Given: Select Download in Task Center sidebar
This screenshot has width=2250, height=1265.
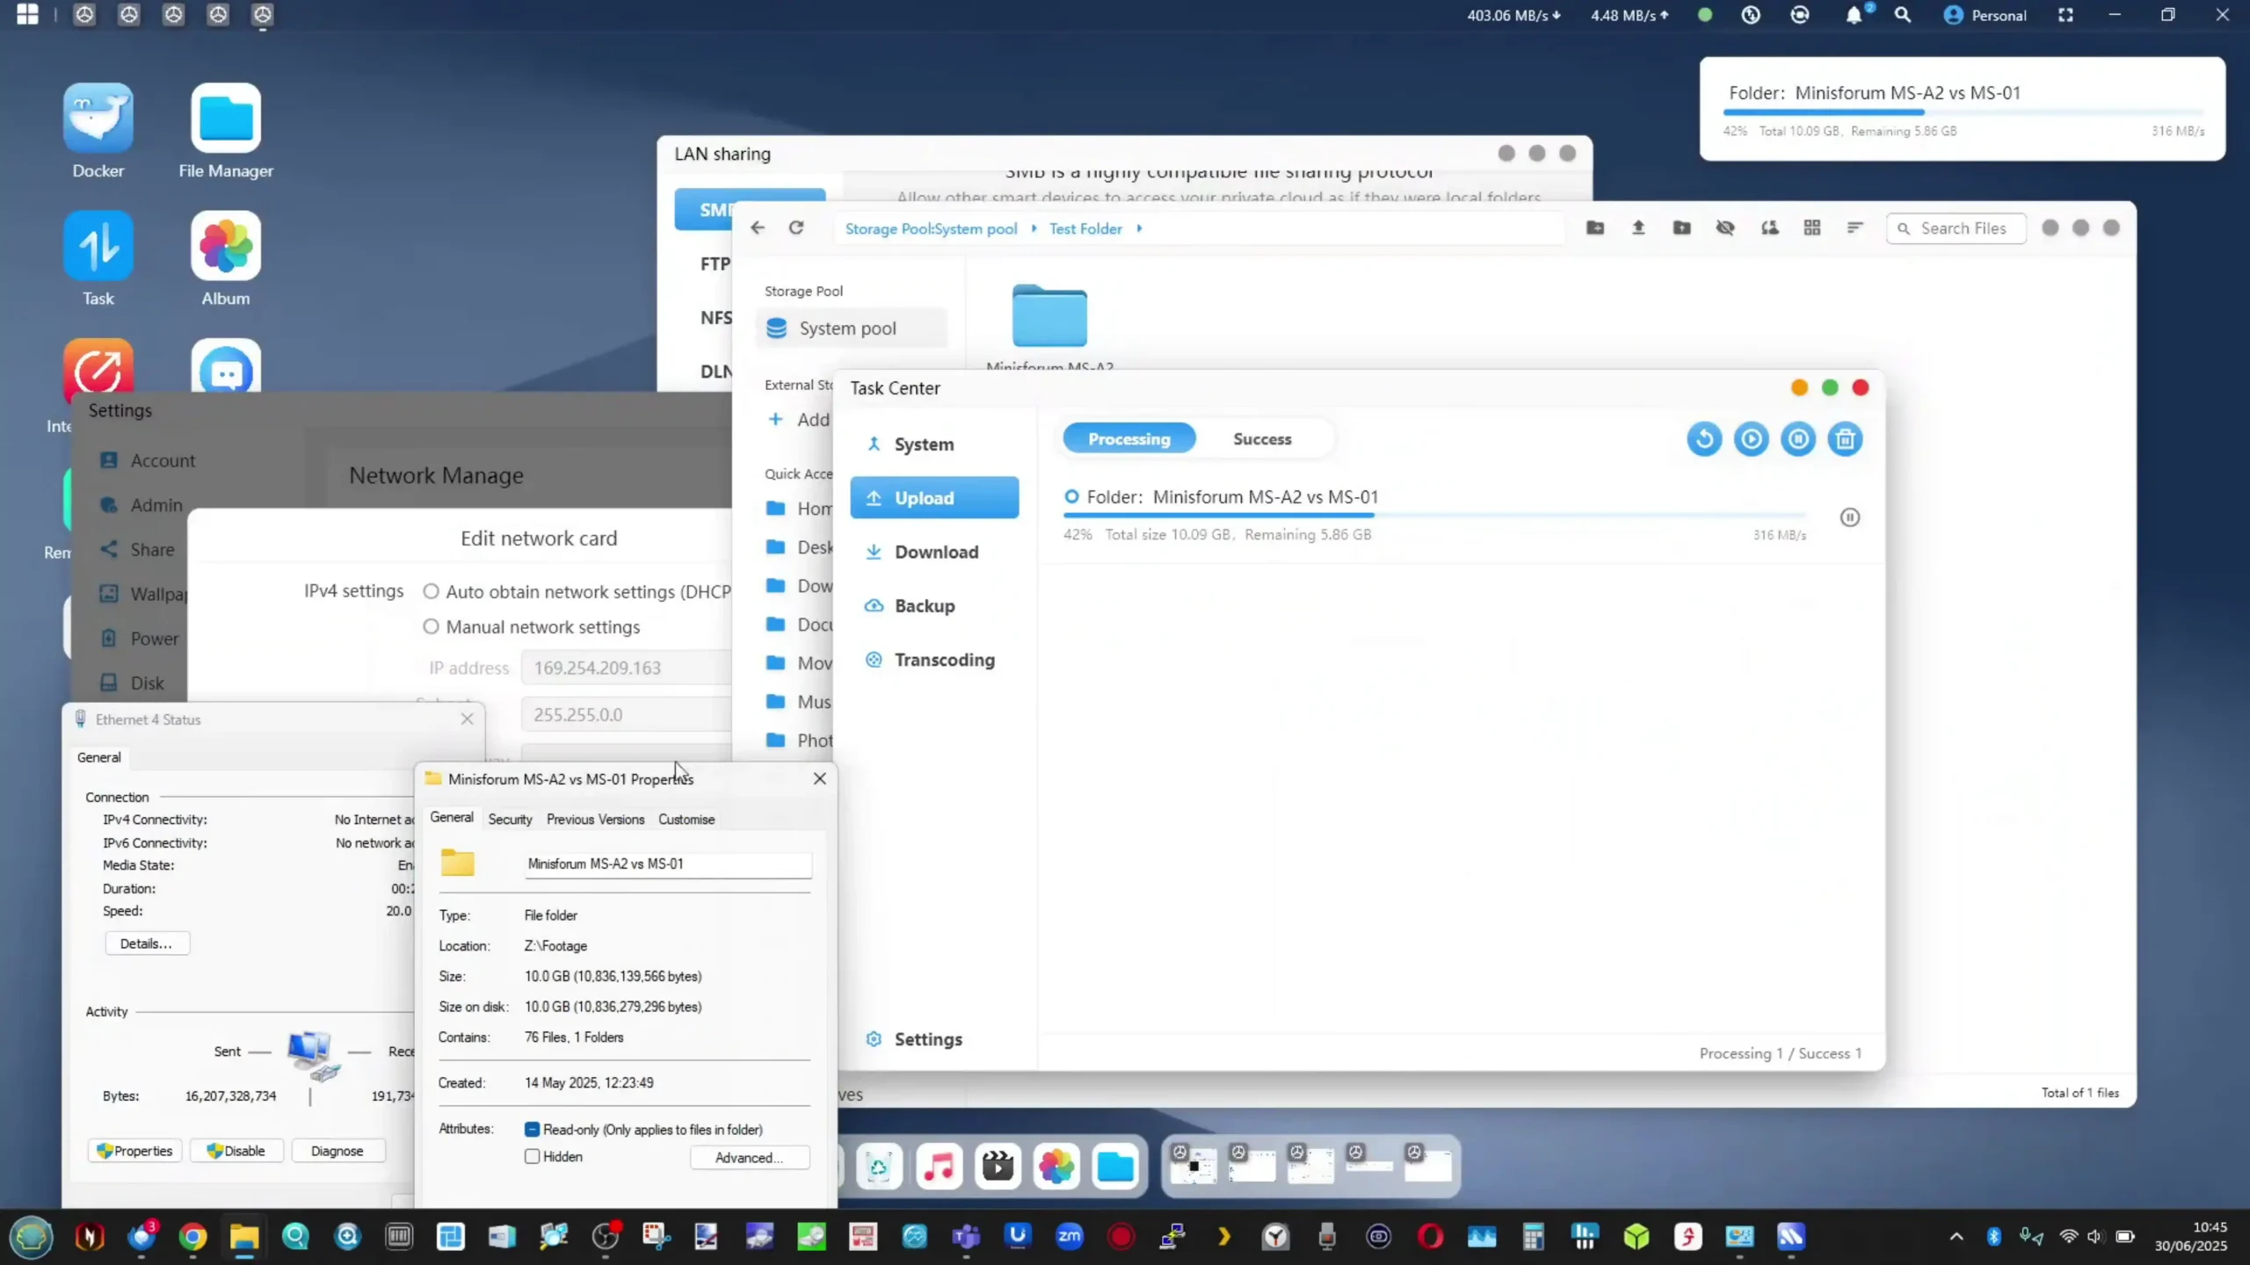Looking at the screenshot, I should [934, 552].
